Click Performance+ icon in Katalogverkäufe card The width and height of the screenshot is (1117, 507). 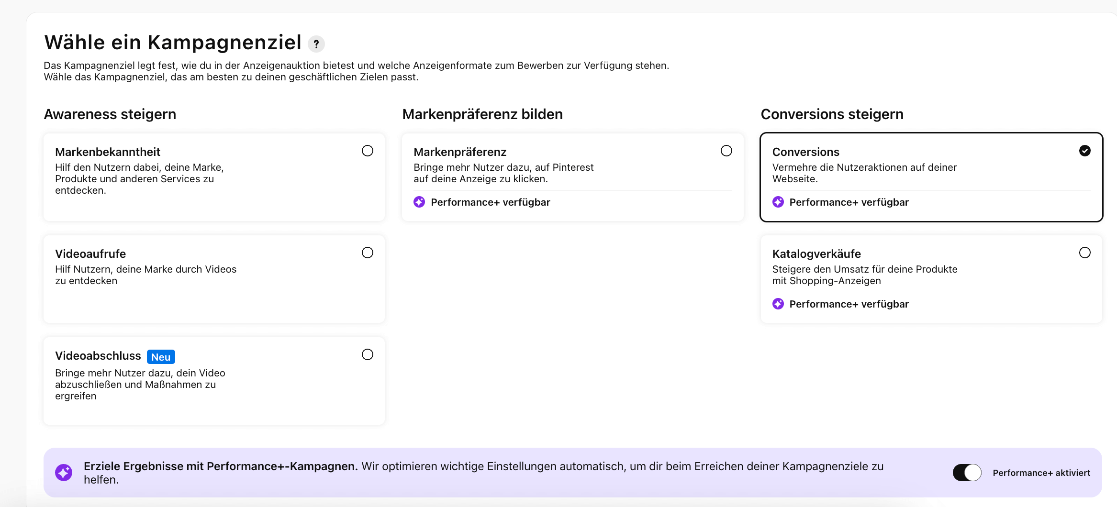778,304
